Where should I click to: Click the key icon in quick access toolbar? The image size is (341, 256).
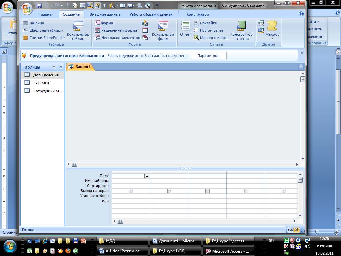click(x=104, y=6)
